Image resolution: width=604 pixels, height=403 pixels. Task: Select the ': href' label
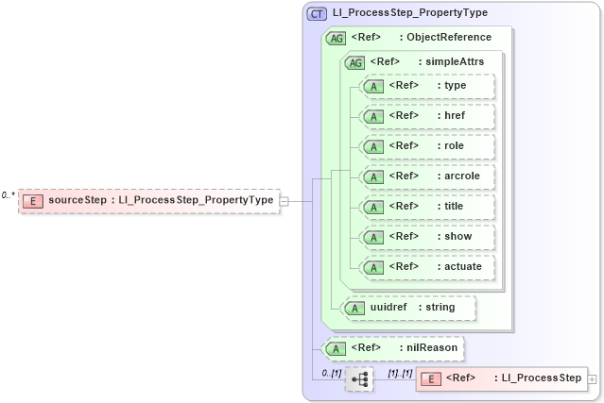[x=451, y=115]
